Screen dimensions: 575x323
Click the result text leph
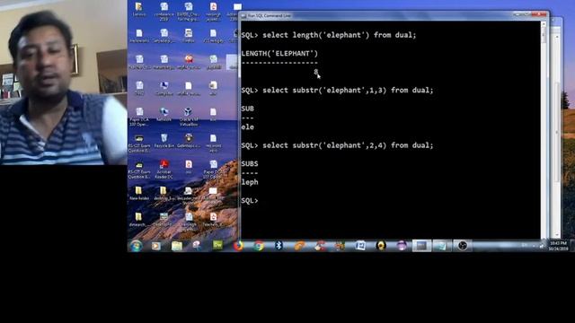click(250, 182)
